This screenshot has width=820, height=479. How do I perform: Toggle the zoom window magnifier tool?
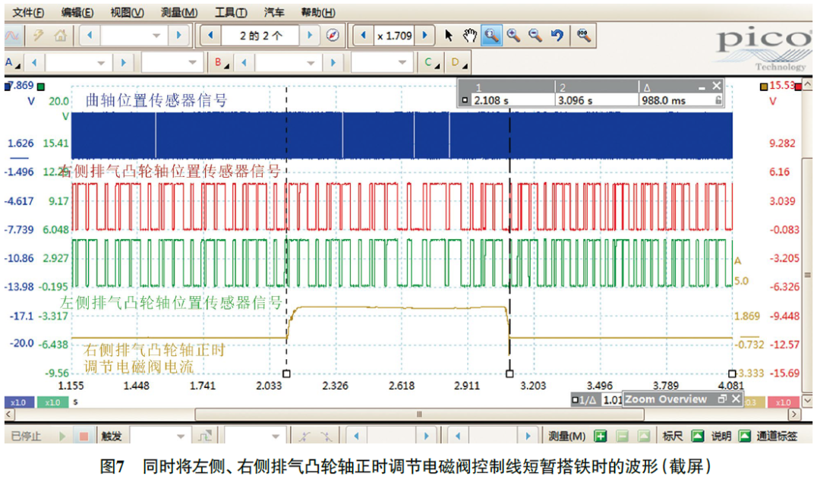(x=491, y=36)
